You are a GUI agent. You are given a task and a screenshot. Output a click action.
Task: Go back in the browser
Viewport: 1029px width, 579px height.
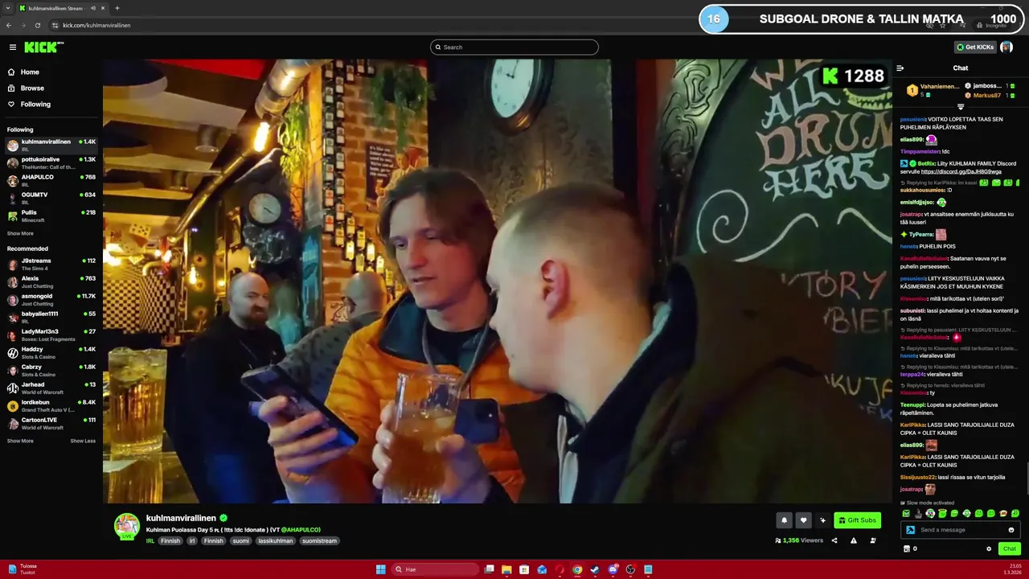pos(9,25)
